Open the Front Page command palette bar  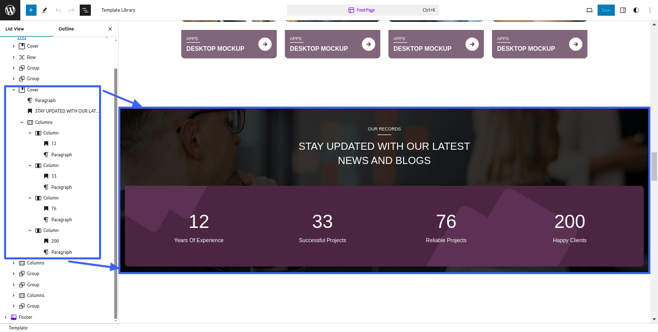pos(363,10)
